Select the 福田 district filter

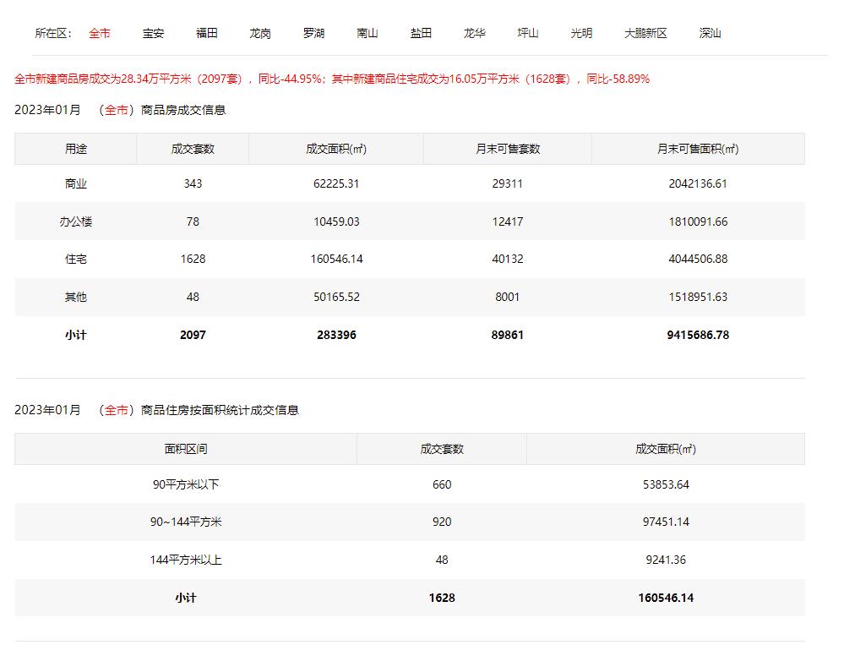pyautogui.click(x=207, y=33)
